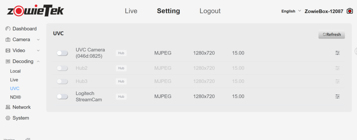Open the English language dropdown
Viewport: 357px width, 140px height.
tap(291, 11)
